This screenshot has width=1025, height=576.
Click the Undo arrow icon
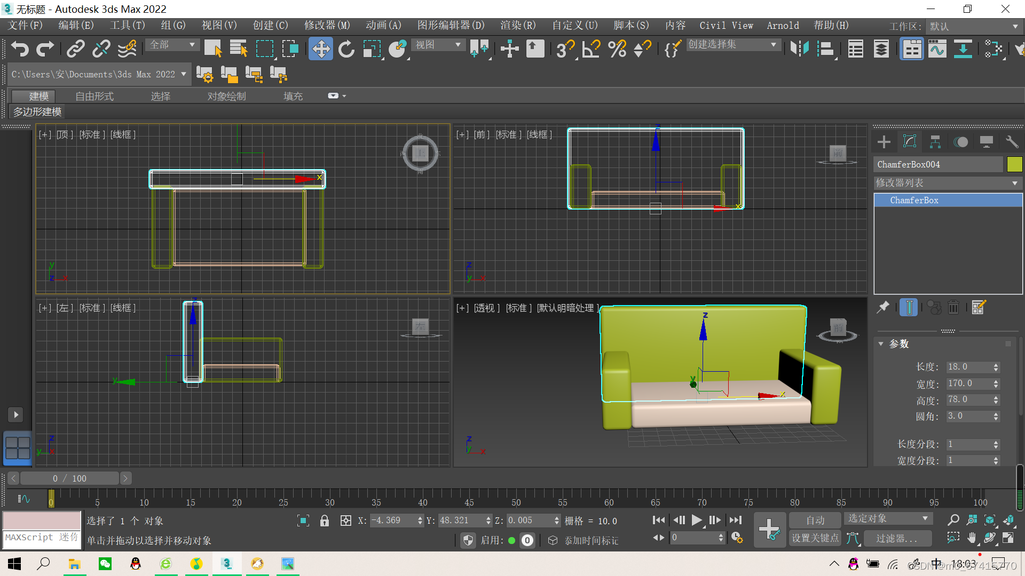point(20,49)
